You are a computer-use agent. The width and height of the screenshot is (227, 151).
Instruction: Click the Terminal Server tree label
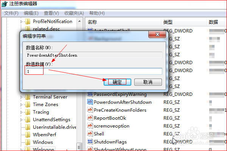coord(50,97)
